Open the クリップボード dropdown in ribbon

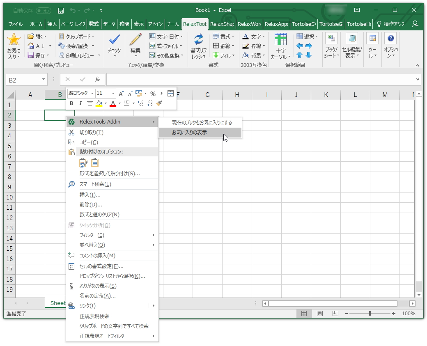[x=76, y=37]
